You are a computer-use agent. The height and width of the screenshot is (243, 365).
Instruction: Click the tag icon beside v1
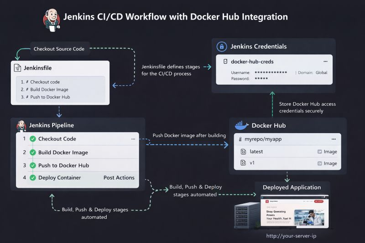(x=243, y=163)
